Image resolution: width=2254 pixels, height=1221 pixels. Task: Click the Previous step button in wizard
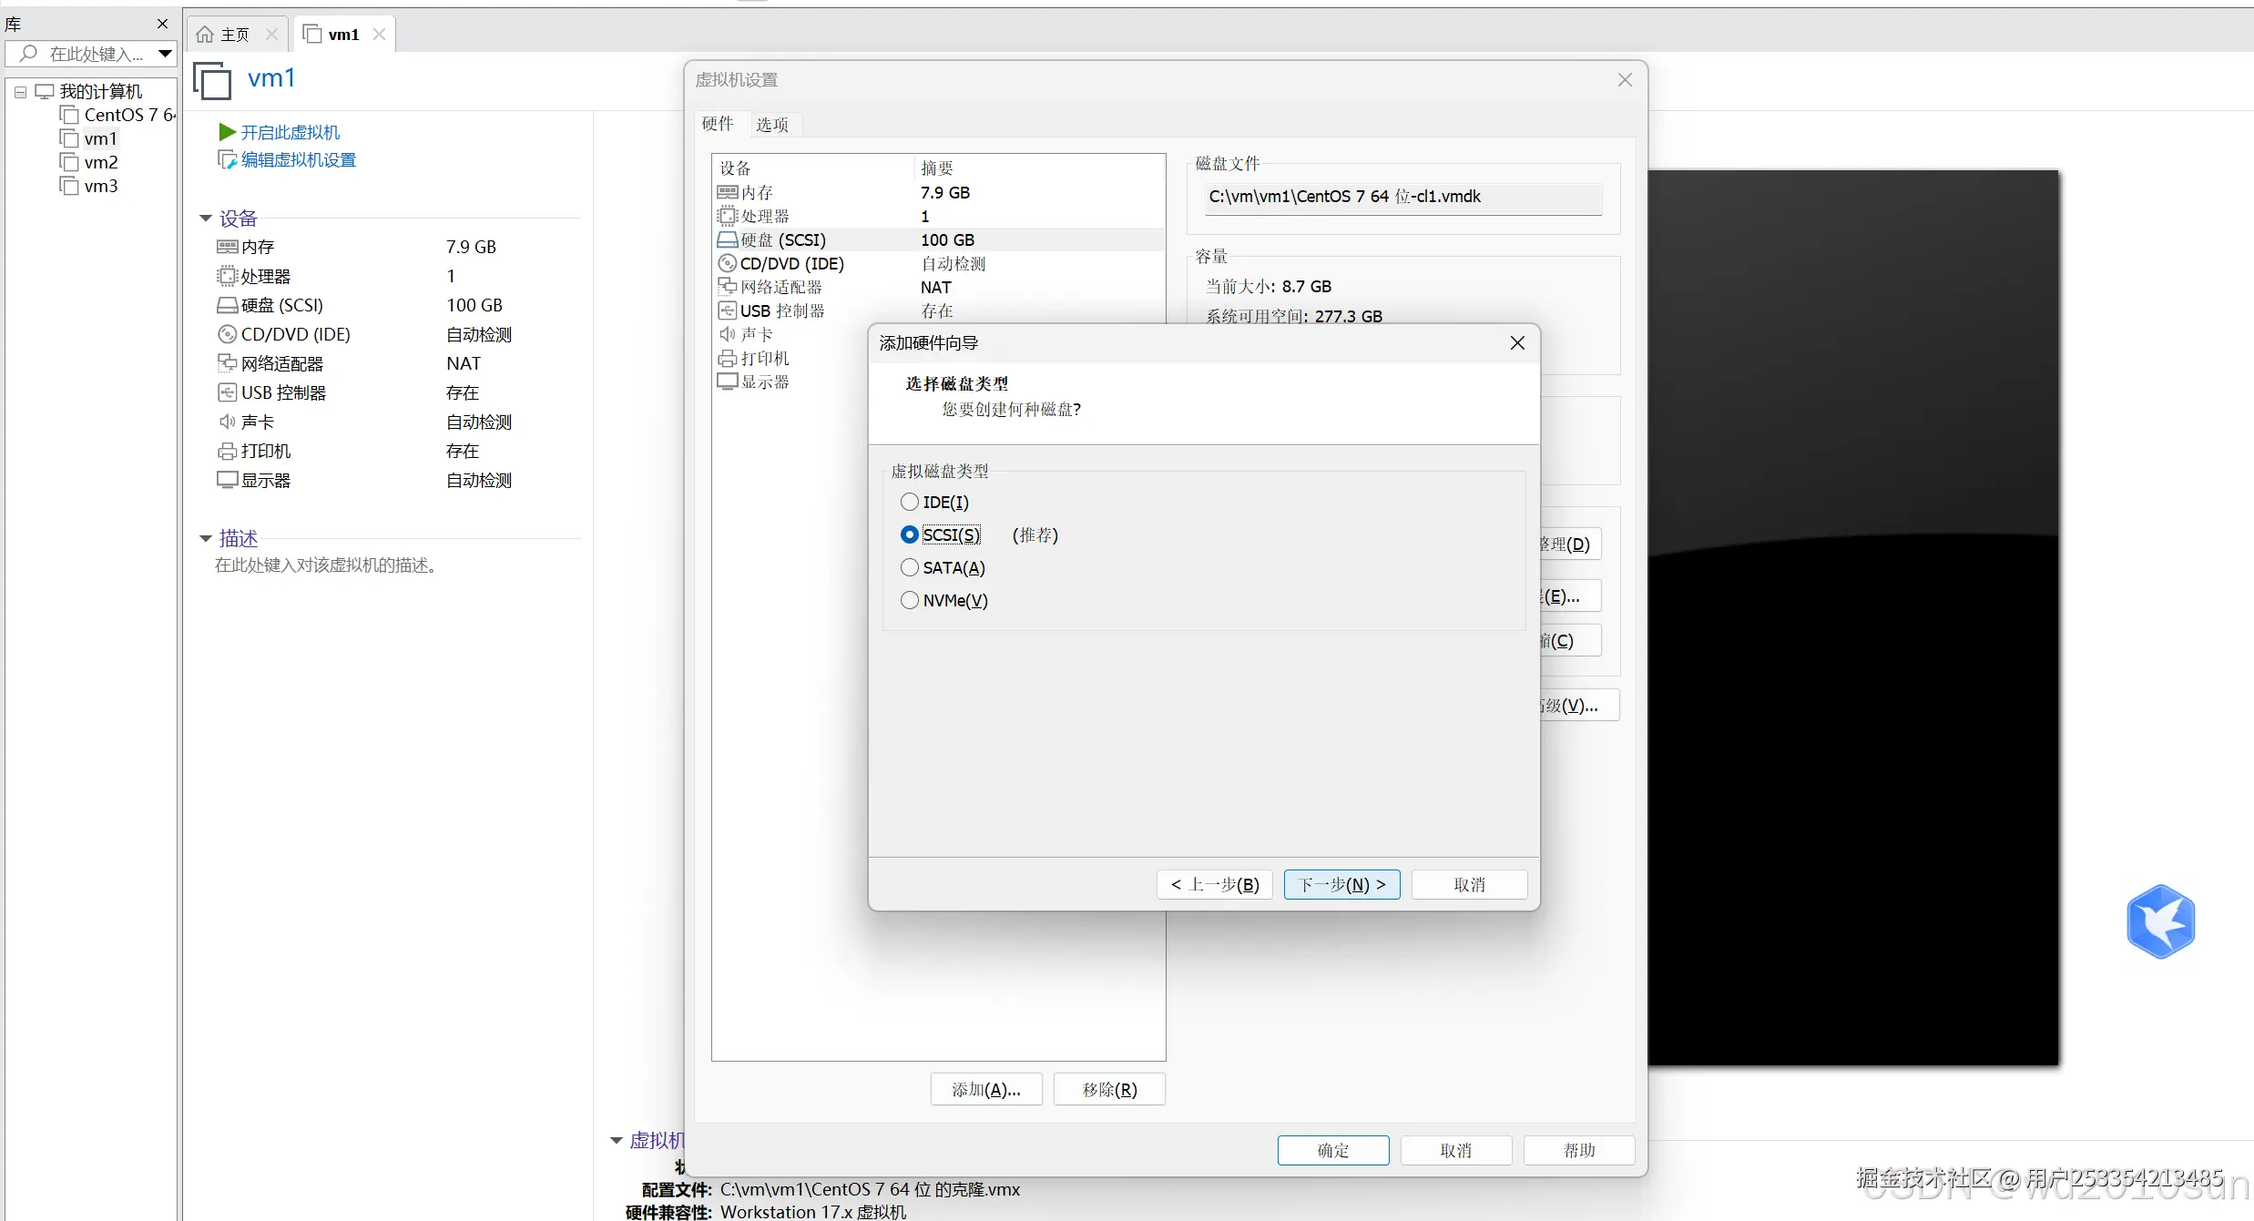tap(1214, 884)
